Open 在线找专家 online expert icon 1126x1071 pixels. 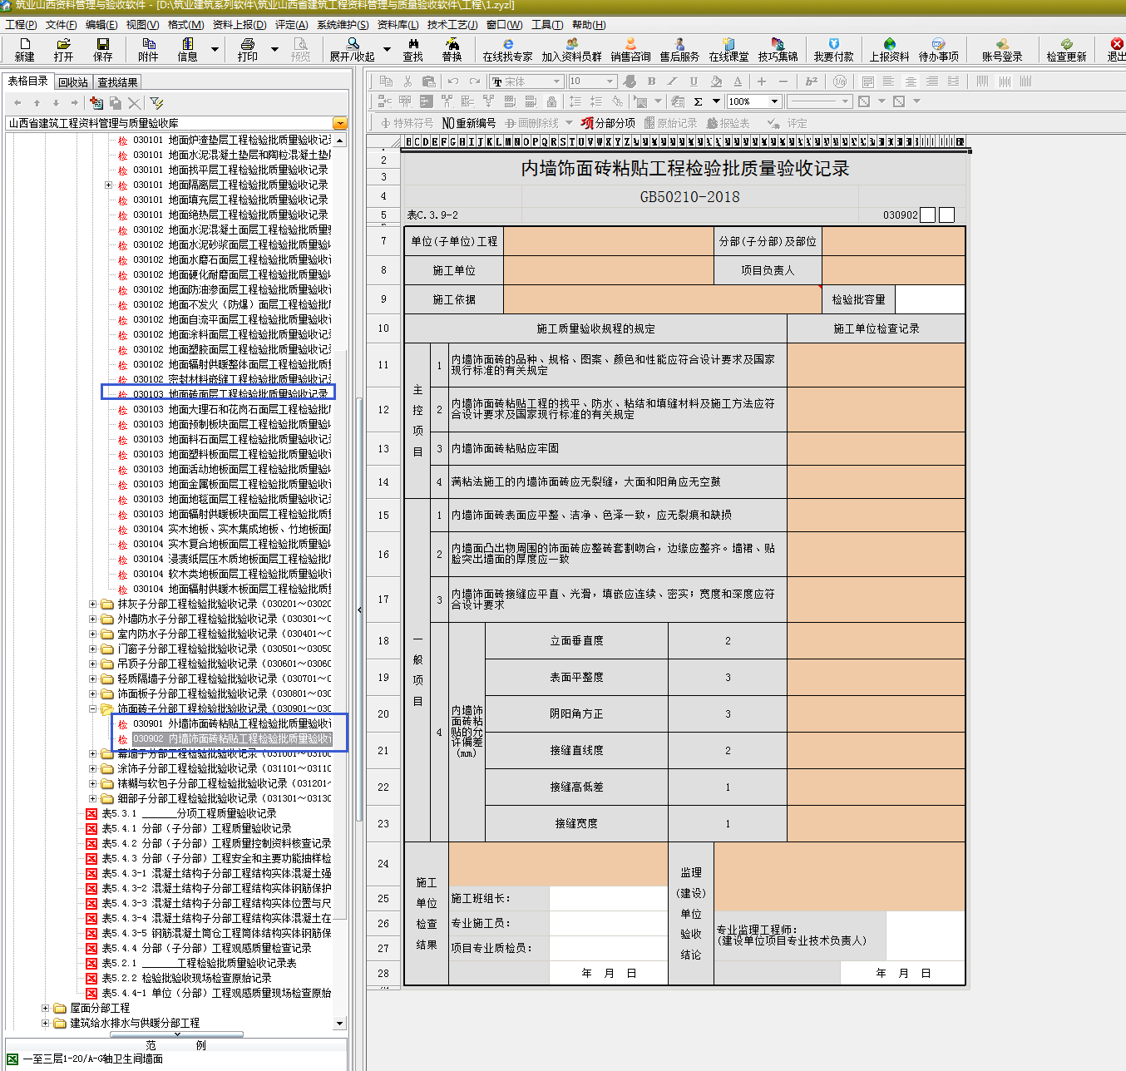coord(507,49)
